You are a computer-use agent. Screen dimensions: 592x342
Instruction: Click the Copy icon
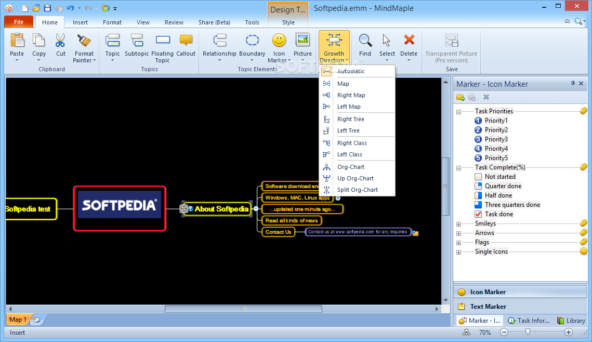39,41
